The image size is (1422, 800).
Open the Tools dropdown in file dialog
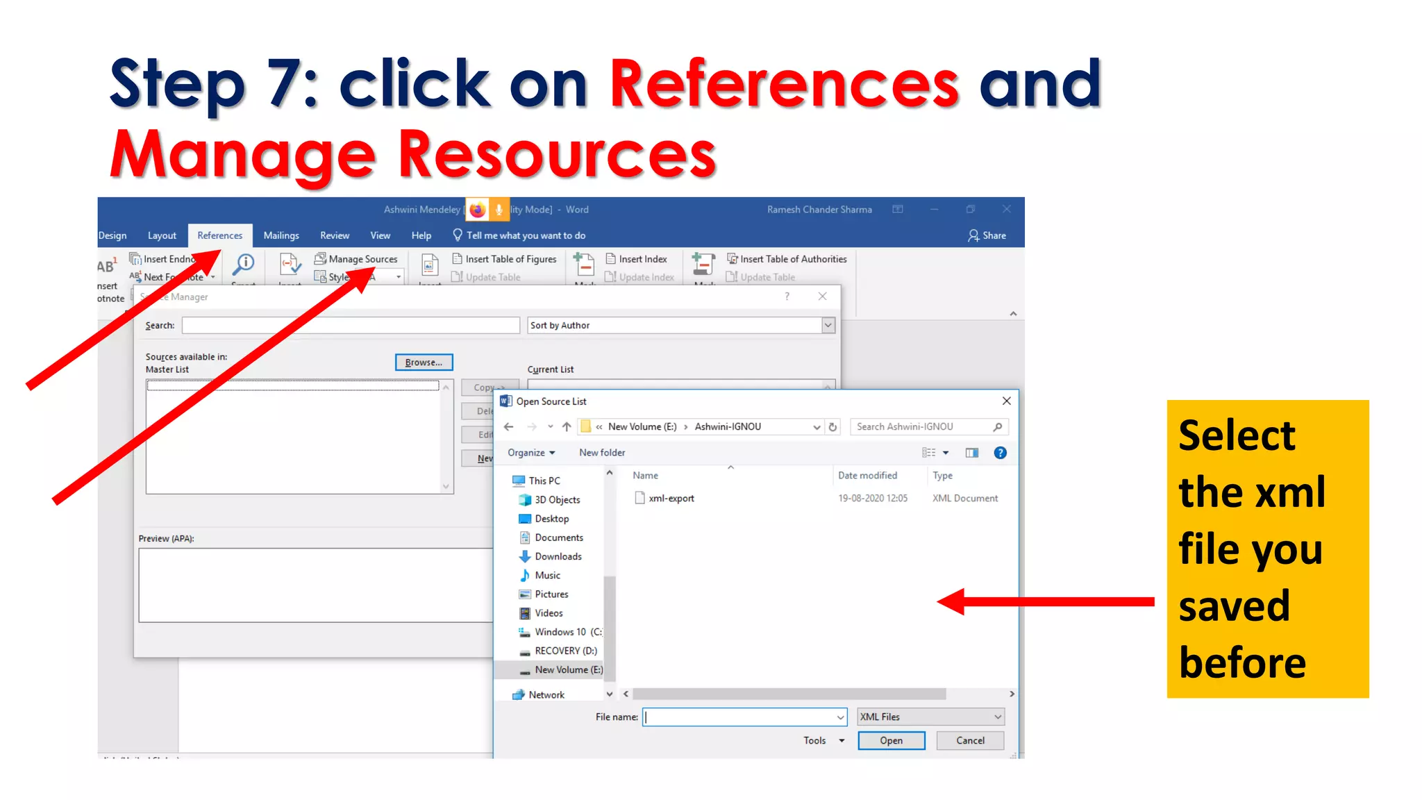(823, 741)
